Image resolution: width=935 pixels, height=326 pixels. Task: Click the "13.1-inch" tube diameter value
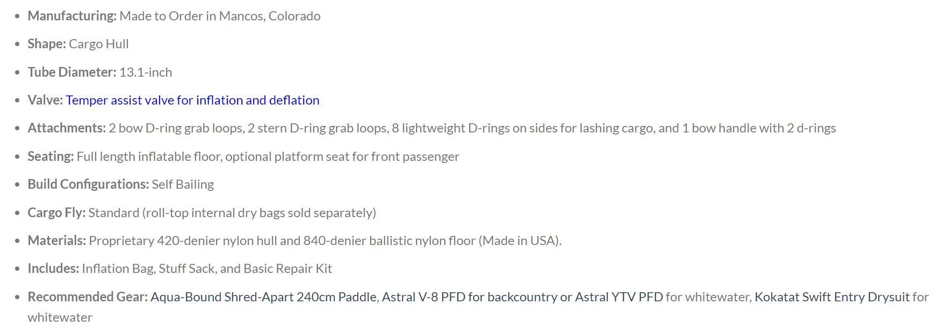pos(146,72)
